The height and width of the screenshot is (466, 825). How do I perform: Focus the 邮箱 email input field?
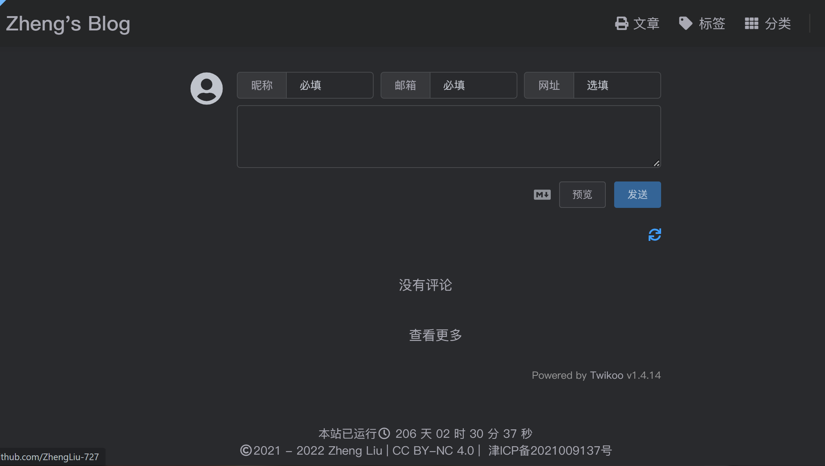pos(473,85)
